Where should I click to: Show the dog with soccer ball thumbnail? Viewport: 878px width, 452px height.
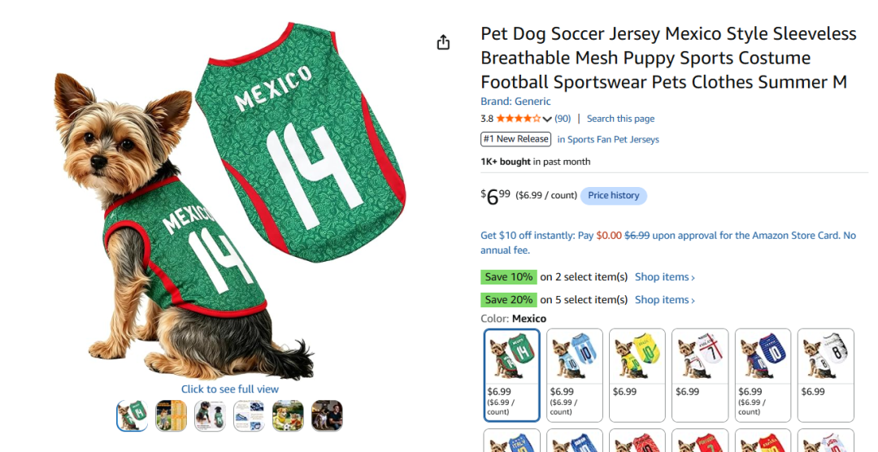288,415
